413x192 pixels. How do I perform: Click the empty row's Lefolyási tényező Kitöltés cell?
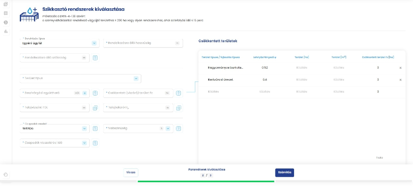tap(265, 92)
